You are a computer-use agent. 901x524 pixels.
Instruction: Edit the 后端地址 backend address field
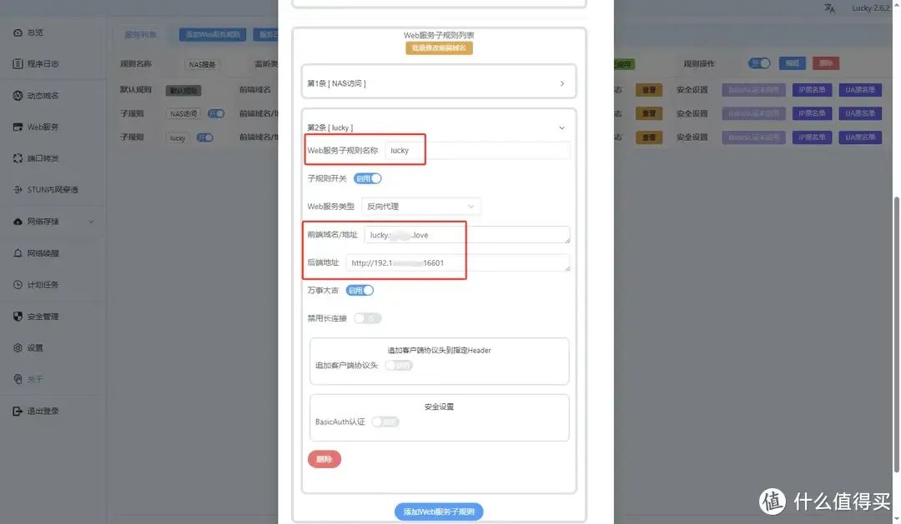(x=457, y=262)
